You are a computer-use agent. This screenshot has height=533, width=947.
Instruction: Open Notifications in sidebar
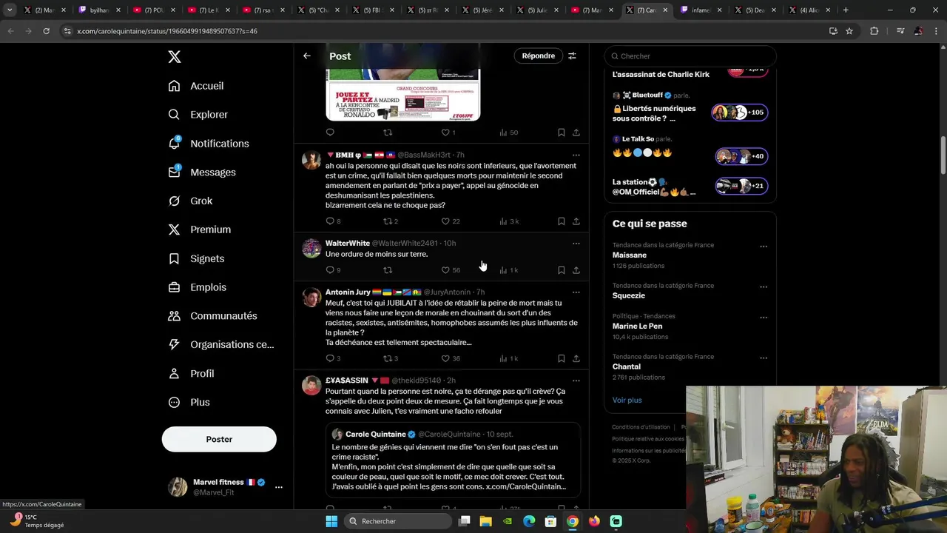click(x=209, y=144)
